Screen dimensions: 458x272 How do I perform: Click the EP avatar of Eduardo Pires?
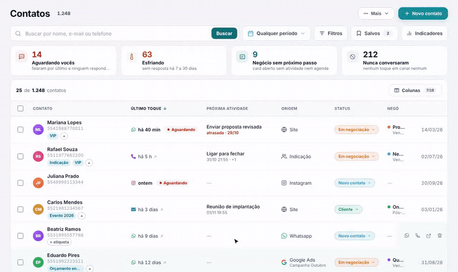(38, 262)
